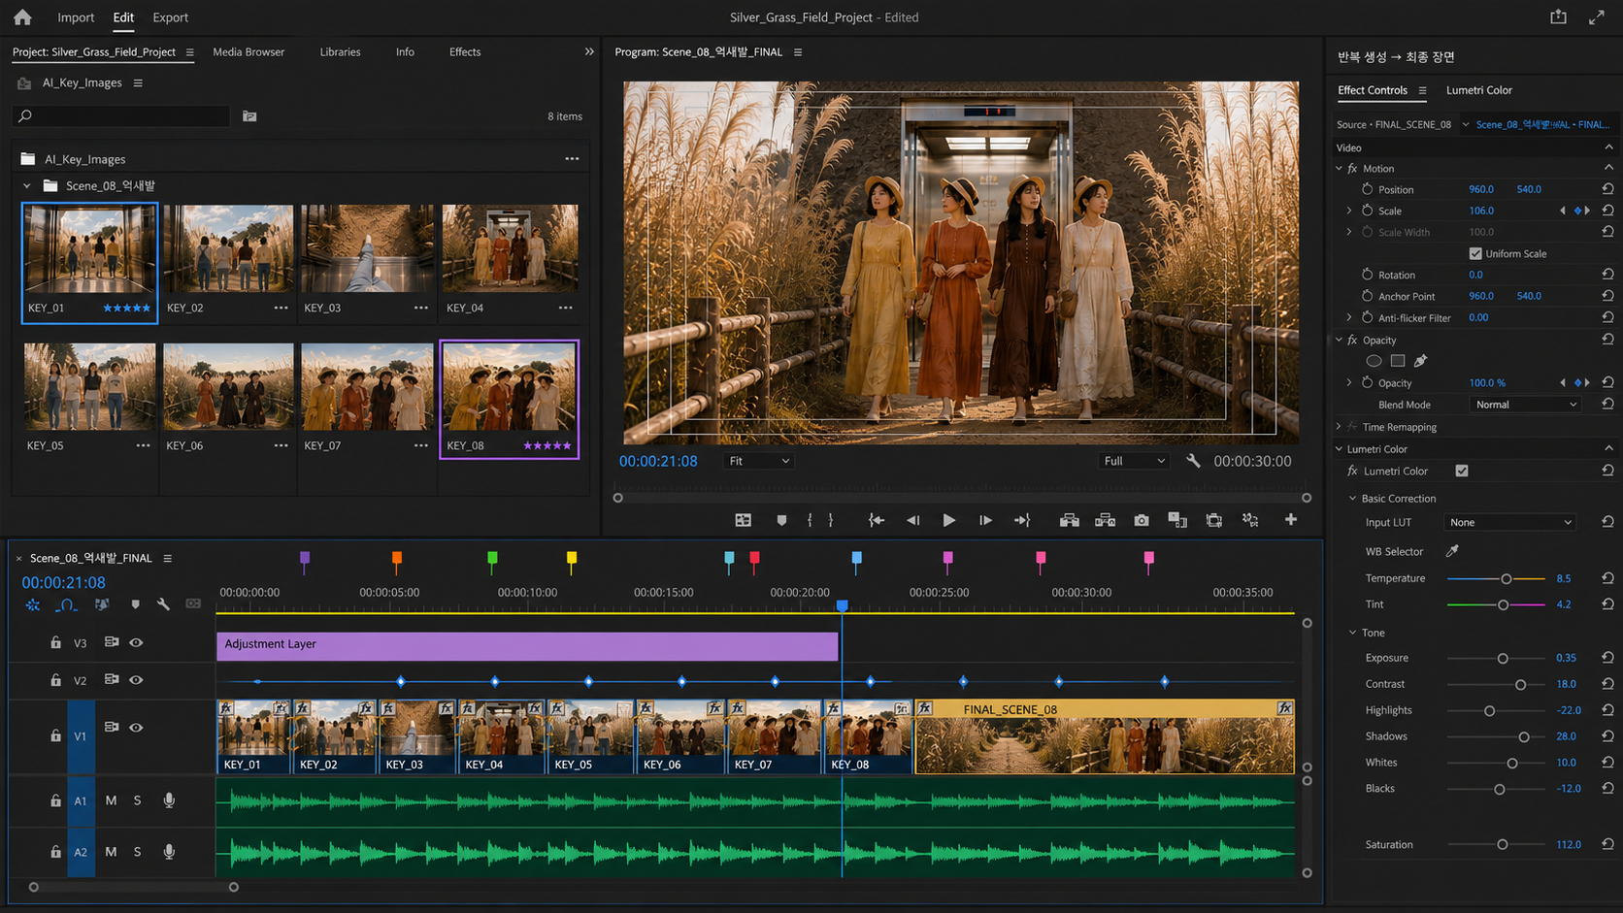
Task: Click the Play button in Program monitor
Action: [x=948, y=520]
